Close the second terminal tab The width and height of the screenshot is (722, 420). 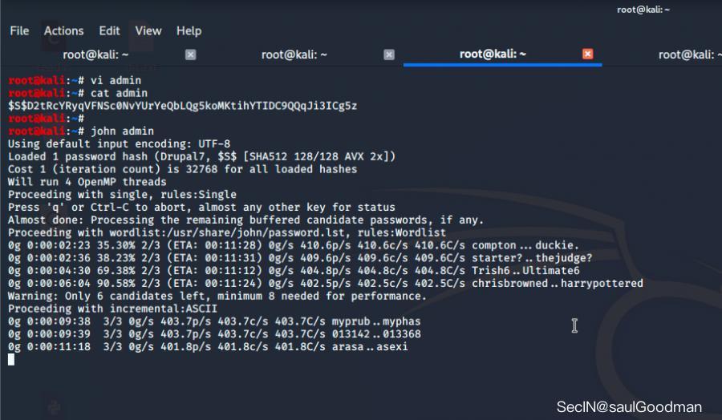tap(389, 55)
